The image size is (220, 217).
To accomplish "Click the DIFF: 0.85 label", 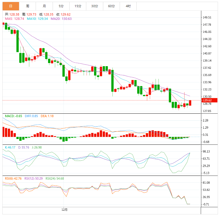I will point(31,116).
